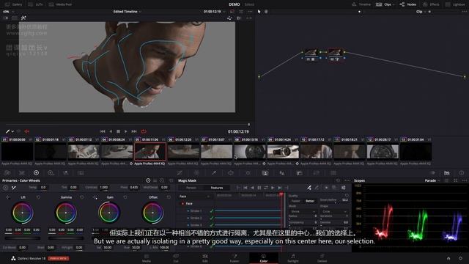Jump to first frame in viewer
This screenshot has width=469, height=264.
coord(103,131)
